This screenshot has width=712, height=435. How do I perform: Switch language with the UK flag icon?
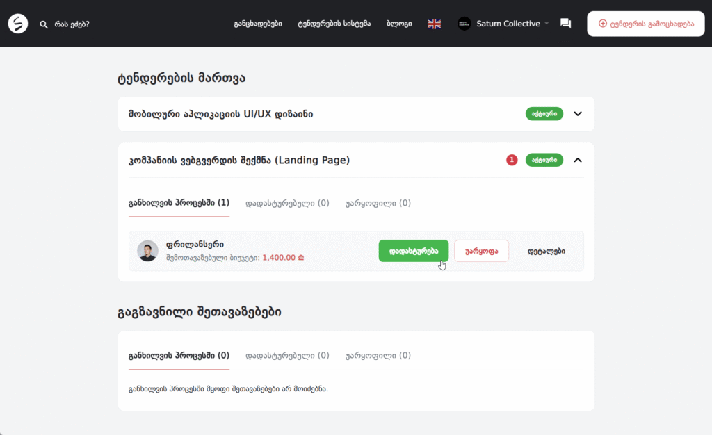435,24
